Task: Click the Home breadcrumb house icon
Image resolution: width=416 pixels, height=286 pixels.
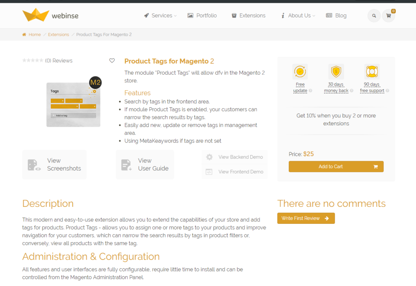Action: click(x=24, y=35)
